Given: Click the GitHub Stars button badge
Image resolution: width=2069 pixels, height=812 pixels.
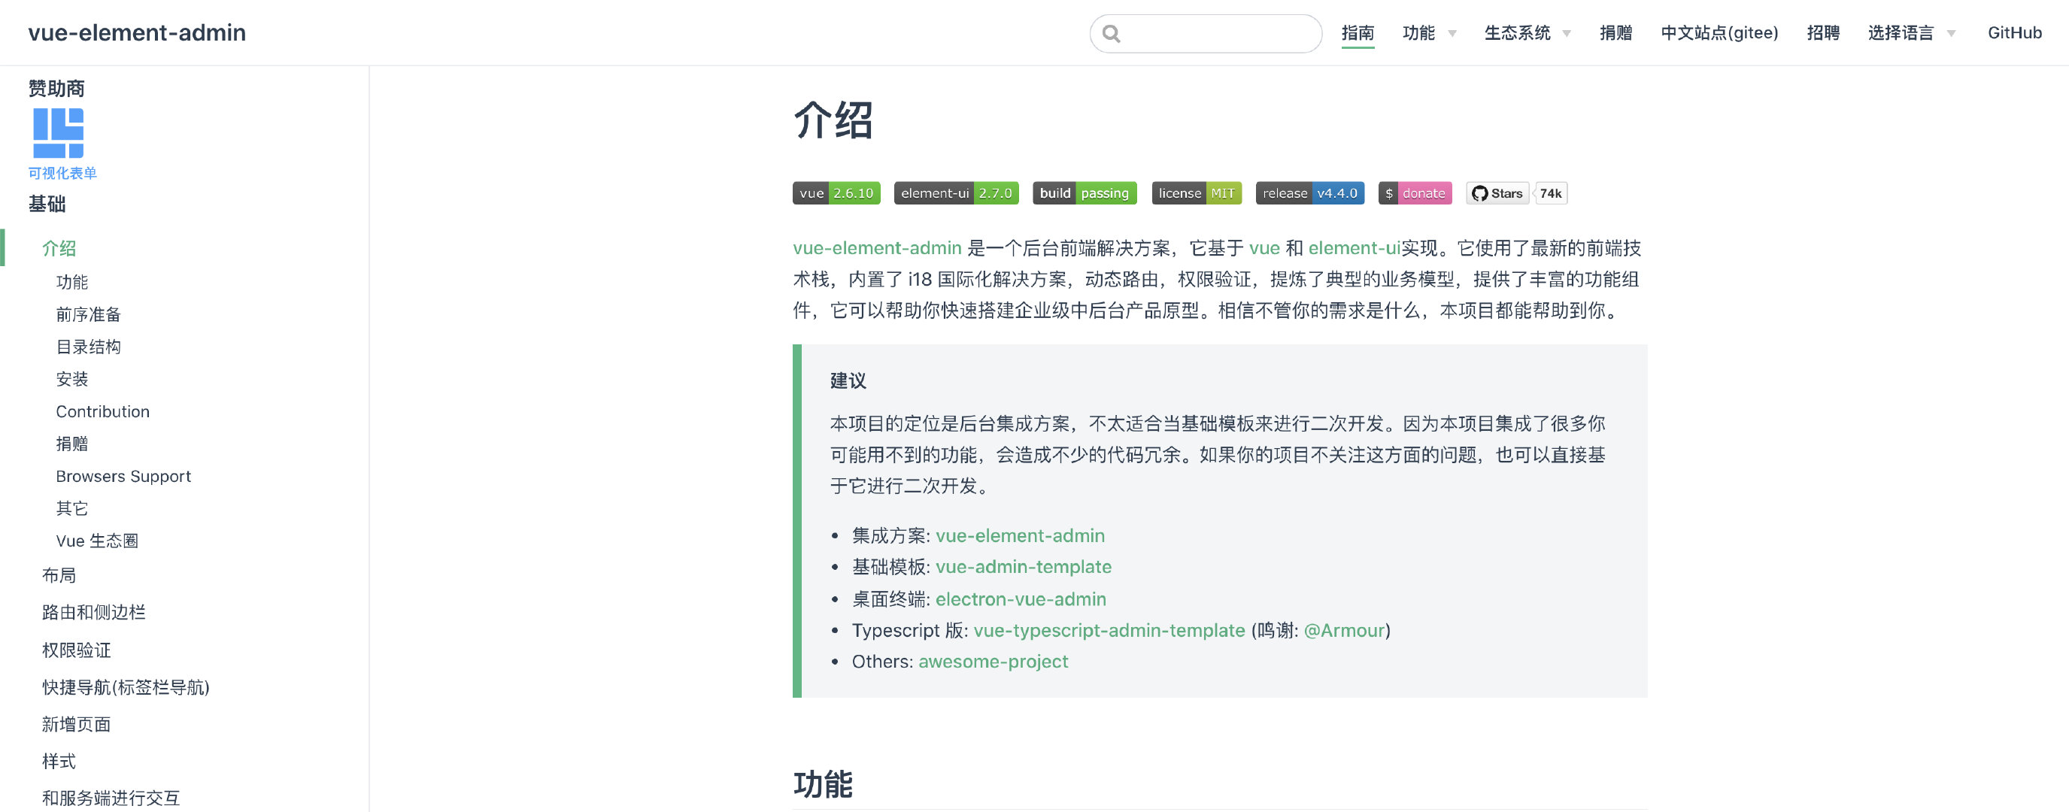Looking at the screenshot, I should click(1497, 193).
